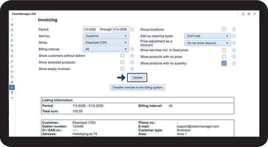Open the envelope mail sidebar icon
Image resolution: width=268 pixels, height=147 pixels.
[x=12, y=72]
